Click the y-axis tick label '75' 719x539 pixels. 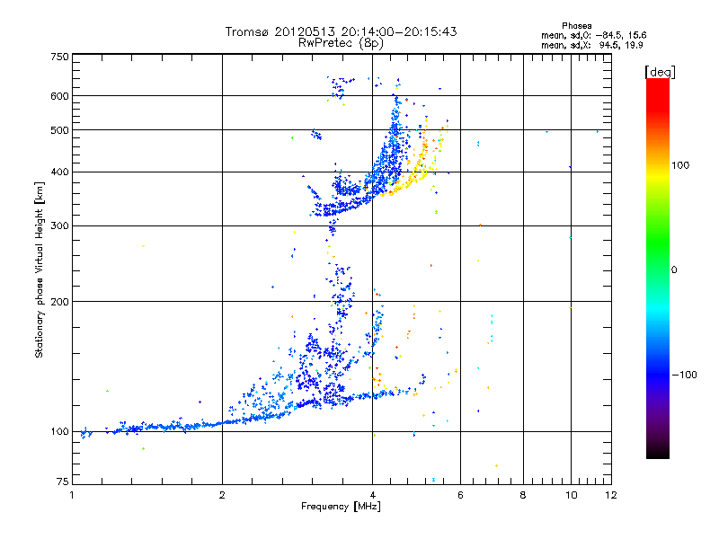pos(63,482)
